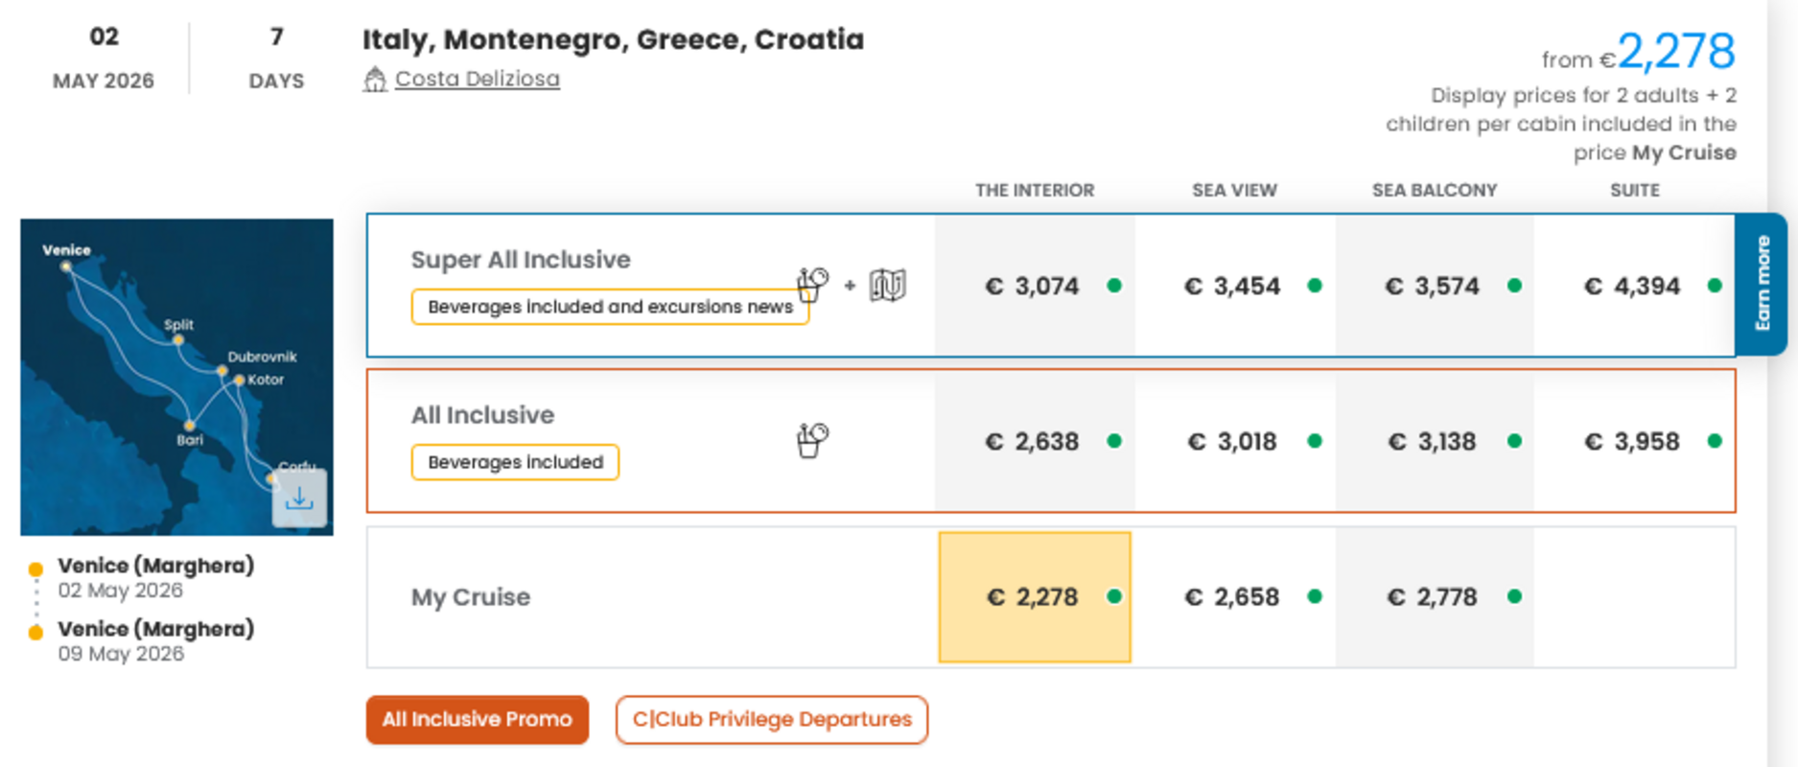Click the Super All Inclusive beverages icon
This screenshot has height=767, width=1798.
pyautogui.click(x=812, y=285)
